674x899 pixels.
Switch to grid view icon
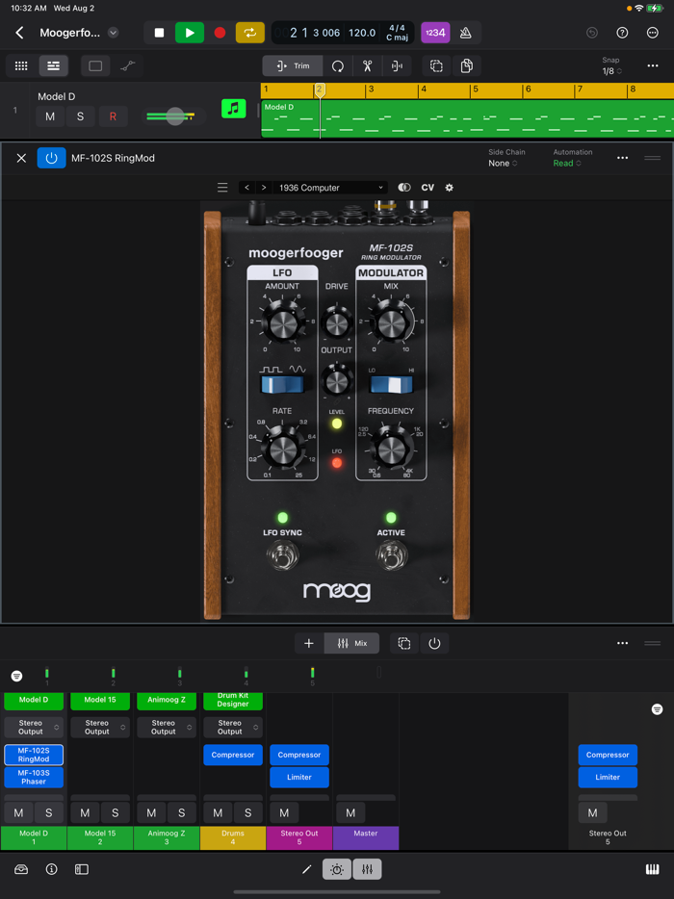coord(21,66)
